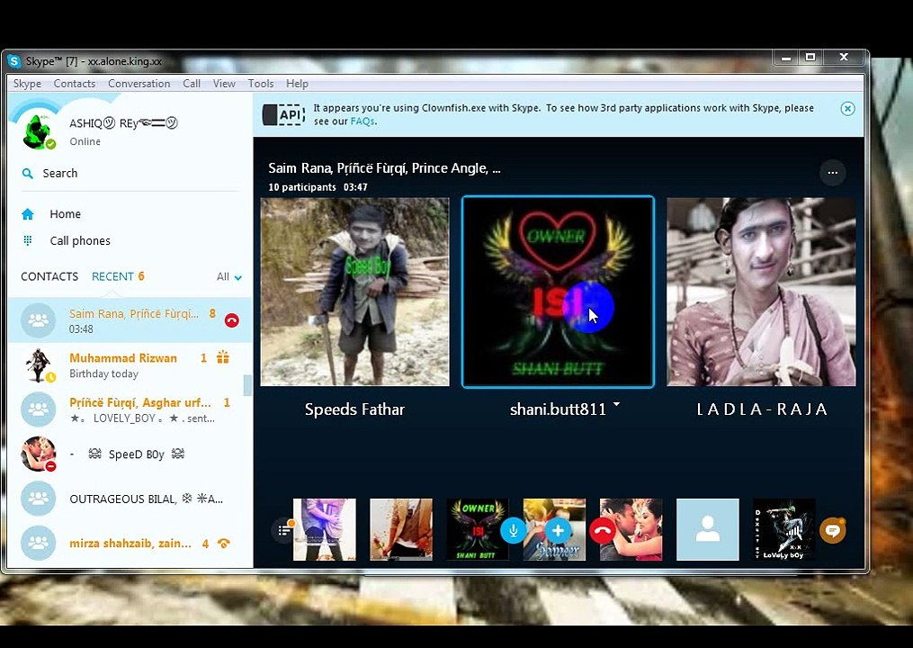This screenshot has height=648, width=913.
Task: Open the participant list icon in call bar
Action: pyautogui.click(x=284, y=530)
